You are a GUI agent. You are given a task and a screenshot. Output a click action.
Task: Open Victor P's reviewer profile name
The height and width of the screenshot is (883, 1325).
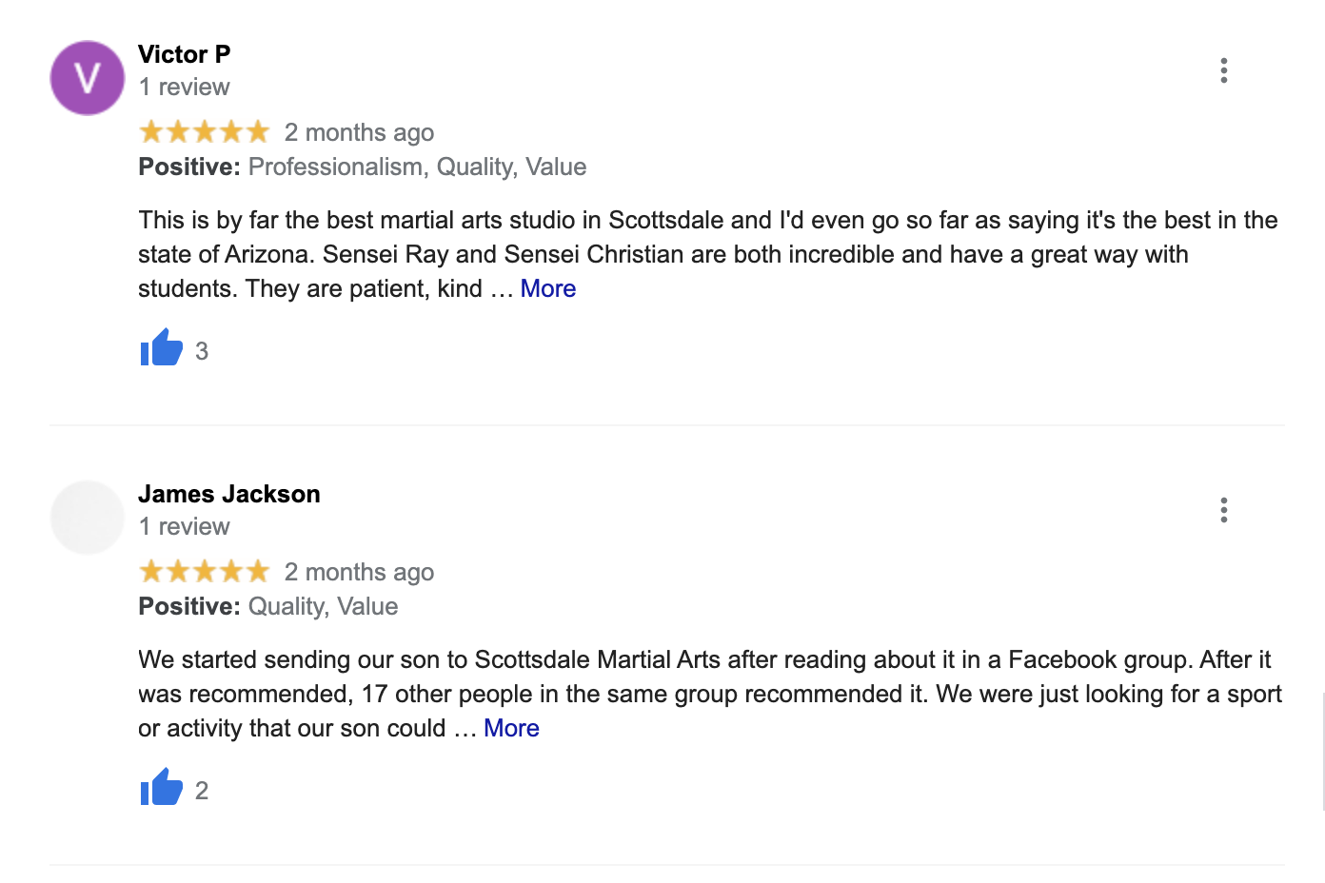pos(184,54)
